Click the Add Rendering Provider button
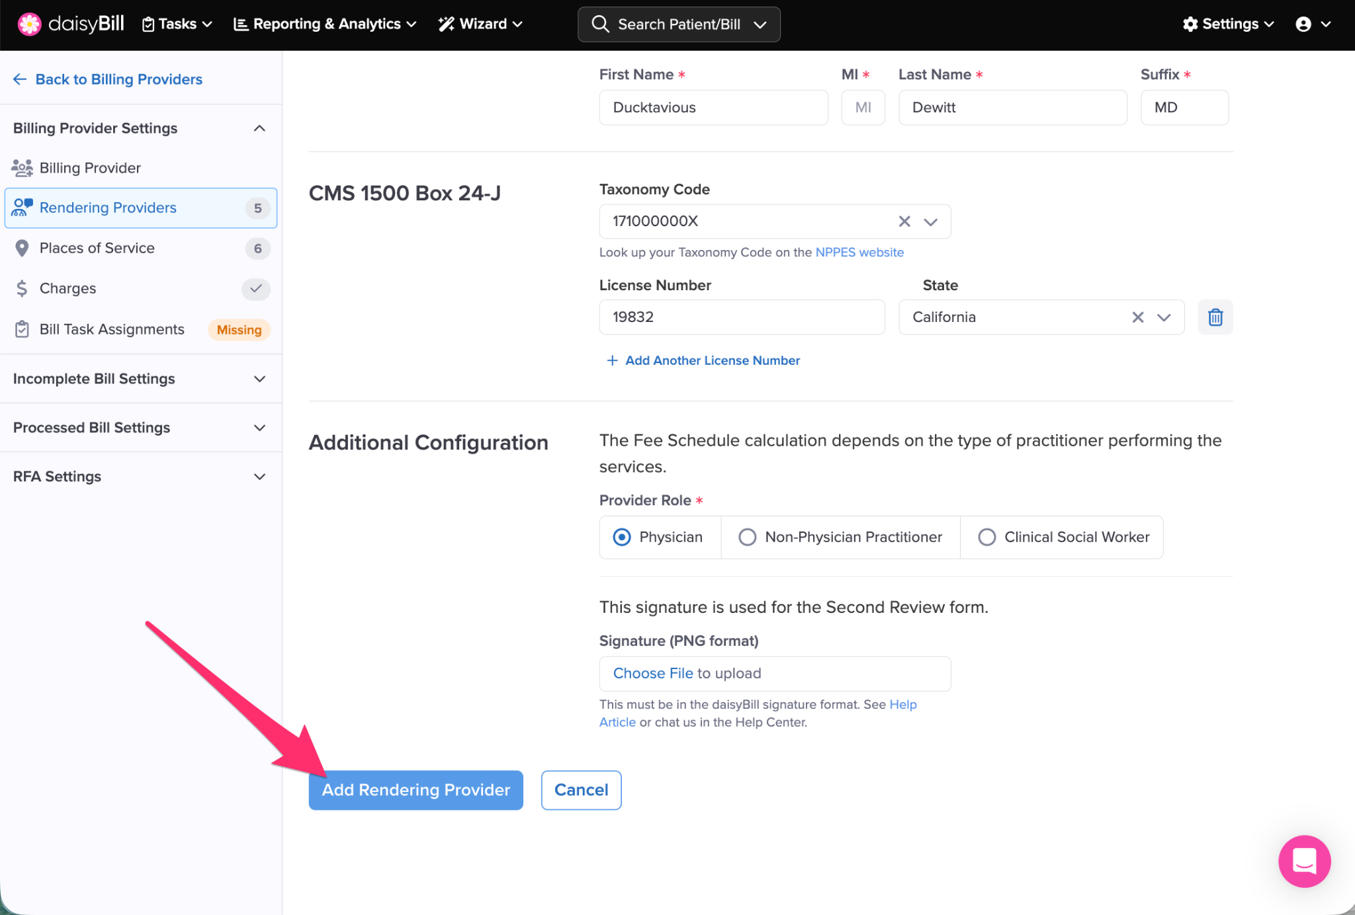This screenshot has height=915, width=1355. point(415,789)
